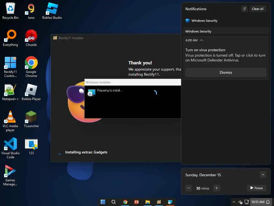Open Roblox Studio desktop shortcut

click(x=52, y=11)
